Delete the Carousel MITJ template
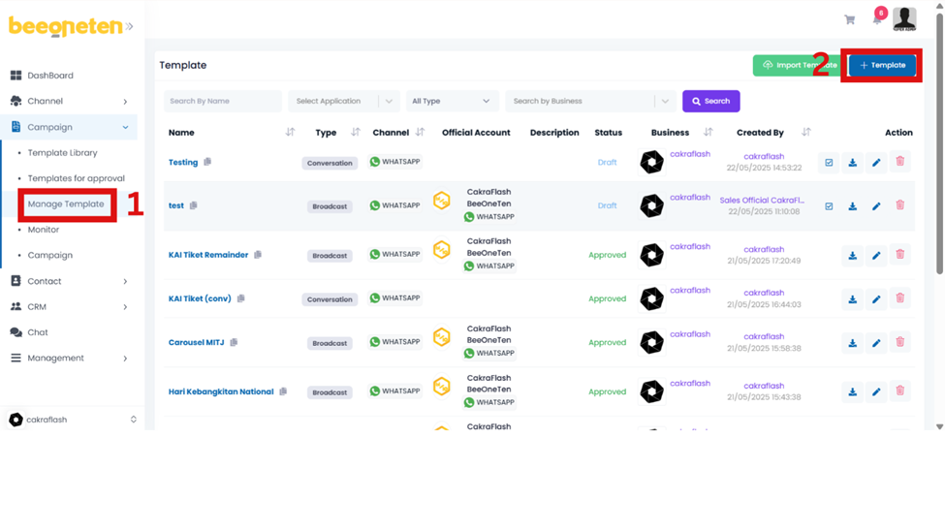Screen dimensions: 945x531 point(900,342)
